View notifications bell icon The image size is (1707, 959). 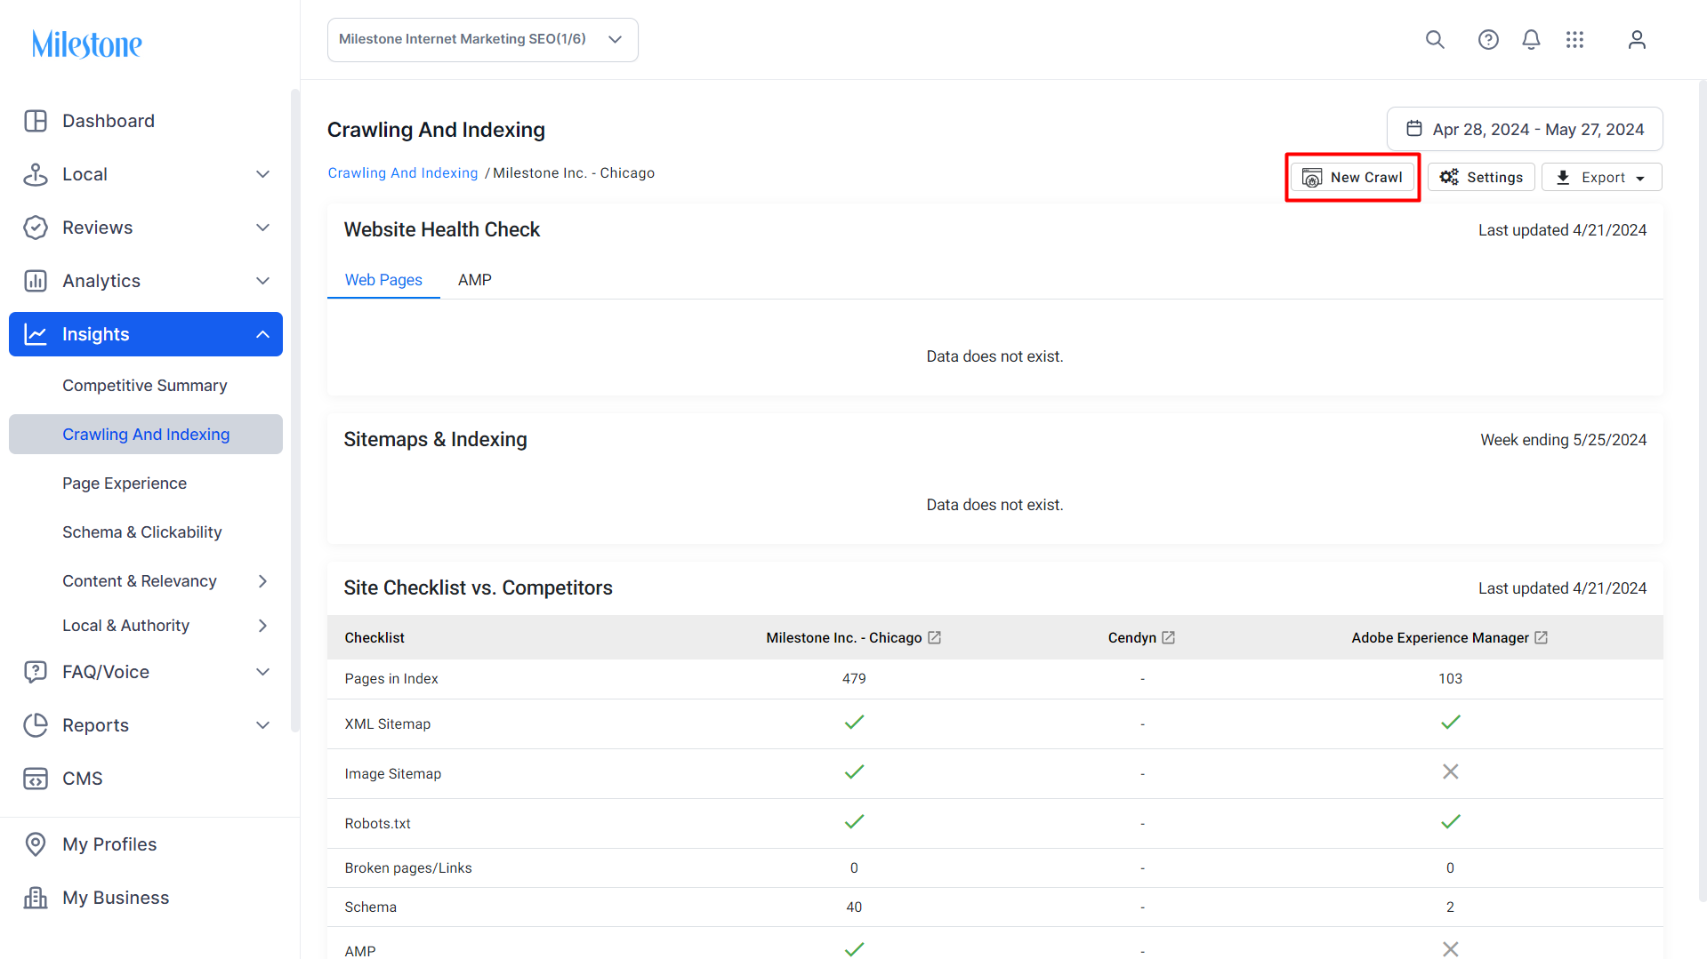pyautogui.click(x=1531, y=40)
